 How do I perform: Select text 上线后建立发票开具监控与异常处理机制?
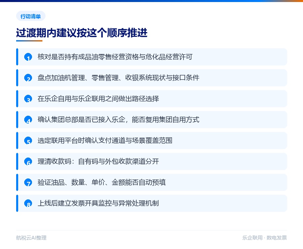tap(98, 203)
